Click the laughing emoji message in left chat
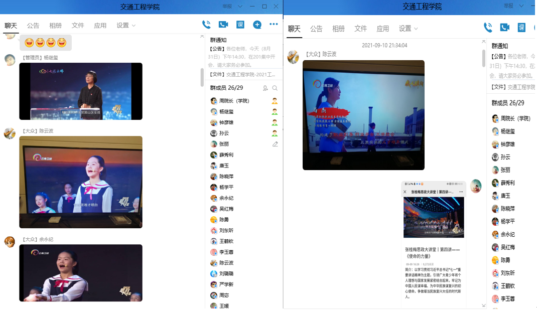537x310 pixels. tap(46, 43)
